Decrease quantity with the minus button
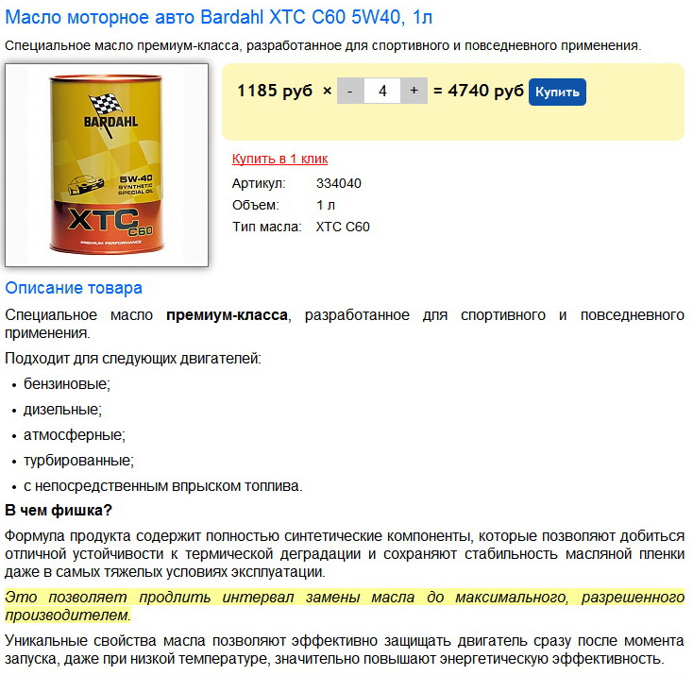 click(x=350, y=91)
